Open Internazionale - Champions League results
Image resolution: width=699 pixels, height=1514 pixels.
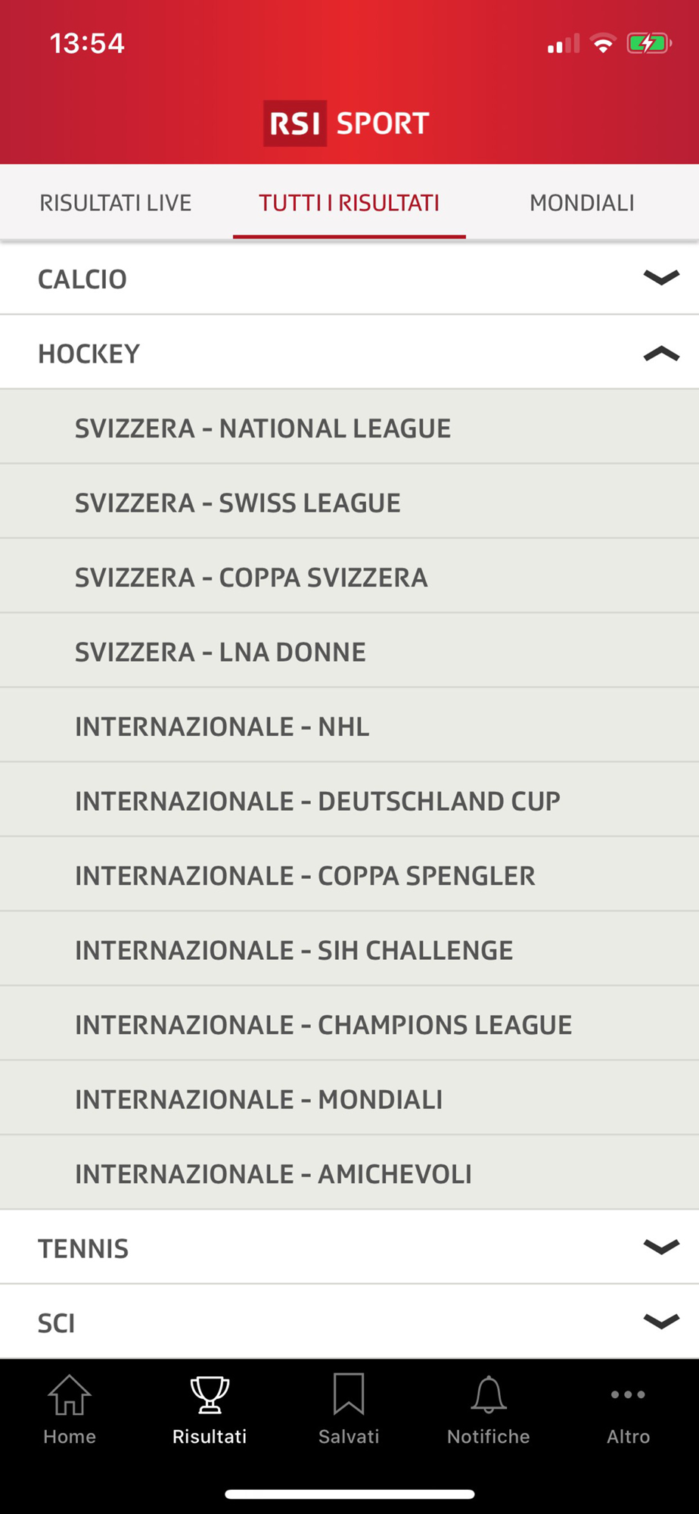click(349, 1024)
